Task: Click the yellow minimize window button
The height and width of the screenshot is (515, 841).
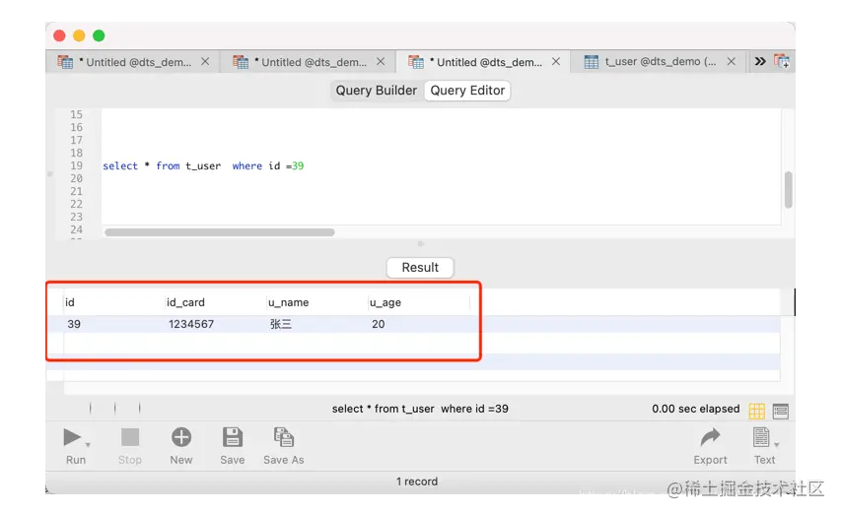Action: point(79,35)
